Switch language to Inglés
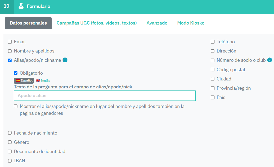The image size is (274, 167). coord(45,80)
